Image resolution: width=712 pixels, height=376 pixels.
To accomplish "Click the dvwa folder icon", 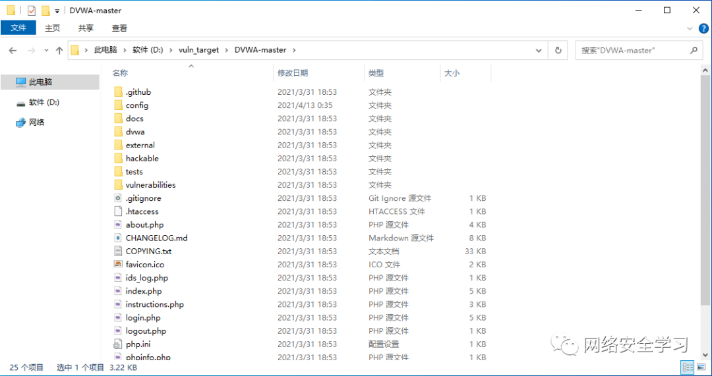I will (118, 132).
